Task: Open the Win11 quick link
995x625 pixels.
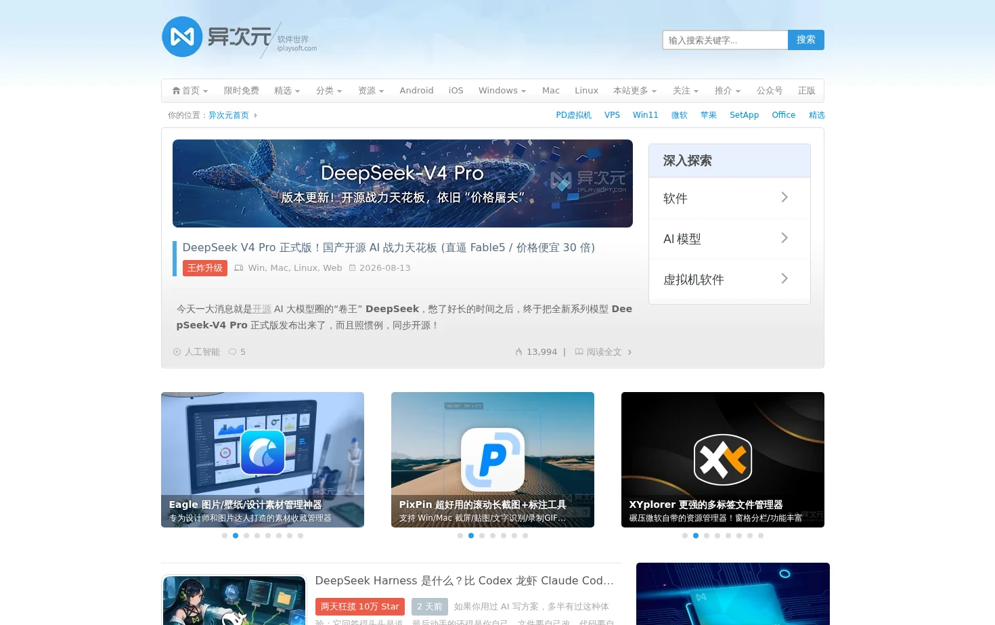Action: click(x=646, y=115)
